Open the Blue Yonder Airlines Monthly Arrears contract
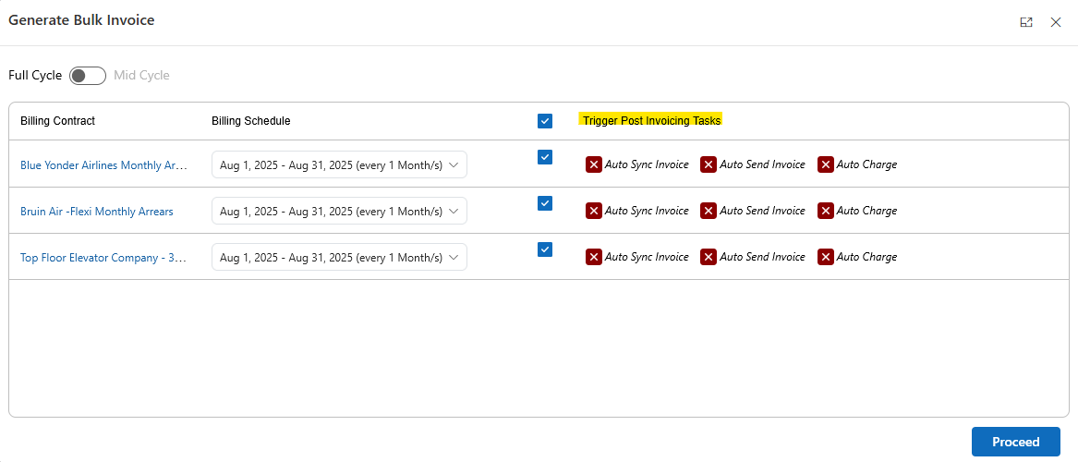The height and width of the screenshot is (462, 1078). [x=103, y=165]
